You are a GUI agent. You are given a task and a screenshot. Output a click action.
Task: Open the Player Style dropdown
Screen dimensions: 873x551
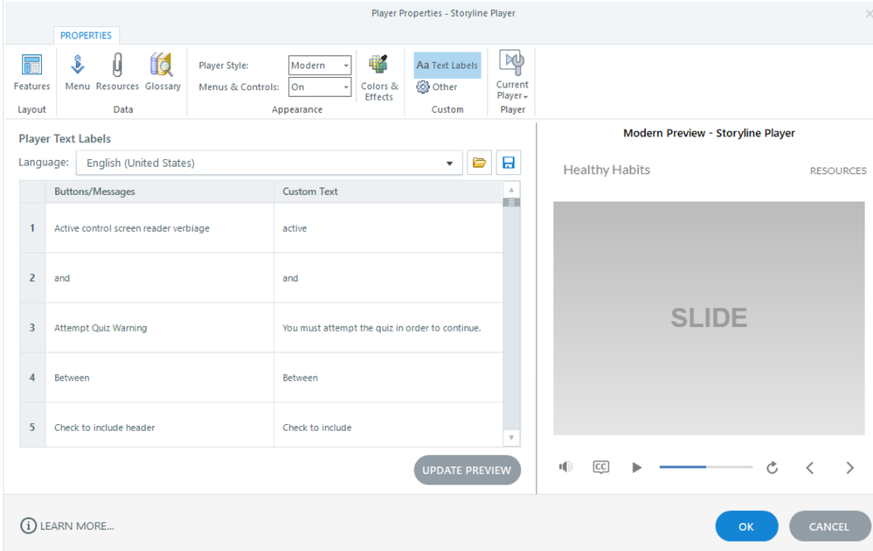point(320,66)
